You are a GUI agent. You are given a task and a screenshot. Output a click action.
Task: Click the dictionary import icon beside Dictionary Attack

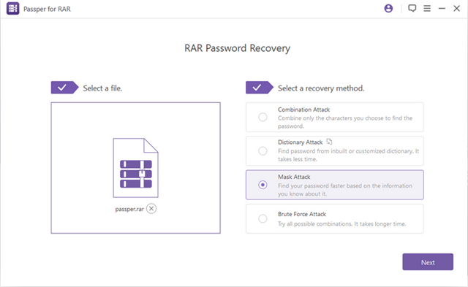tap(329, 142)
